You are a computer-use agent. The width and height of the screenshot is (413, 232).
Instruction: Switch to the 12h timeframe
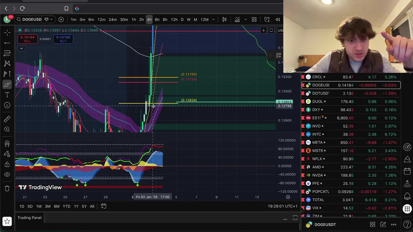[x=174, y=20]
